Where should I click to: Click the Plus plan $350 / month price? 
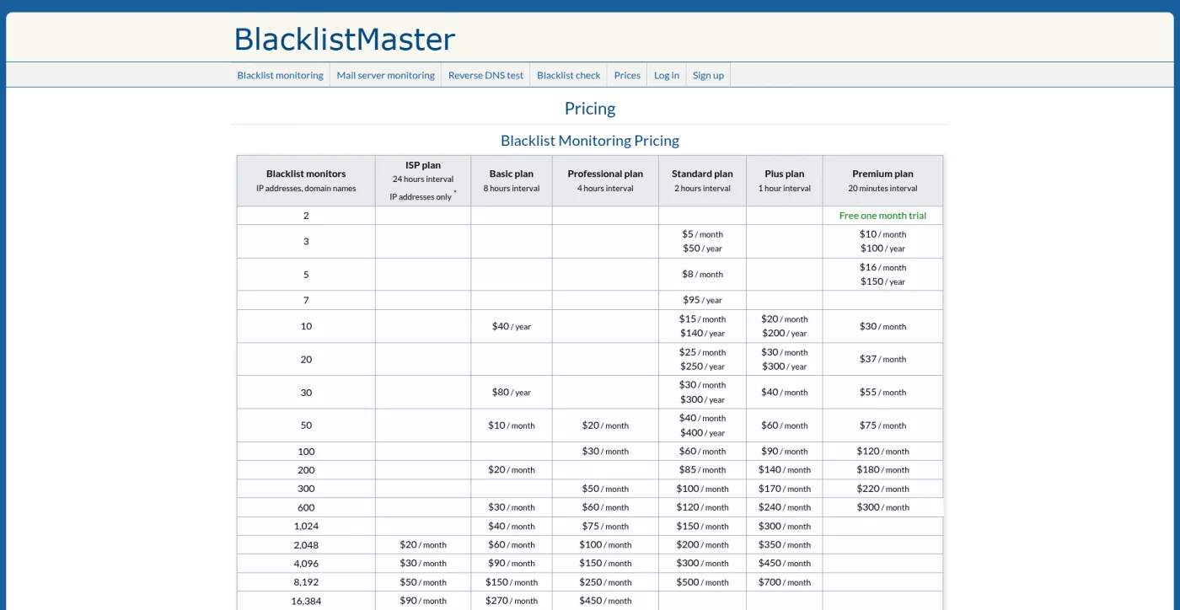coord(784,545)
